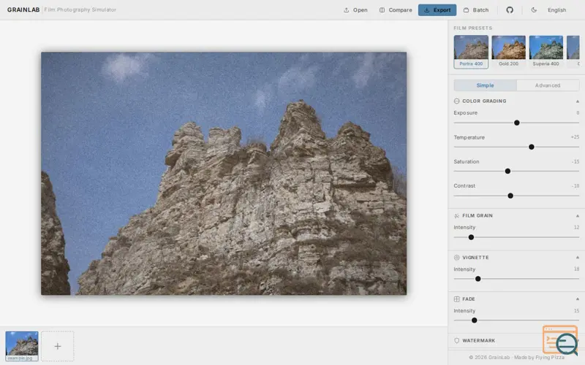The width and height of the screenshot is (585, 365).
Task: Click the Film Grain section icon
Action: pyautogui.click(x=456, y=215)
